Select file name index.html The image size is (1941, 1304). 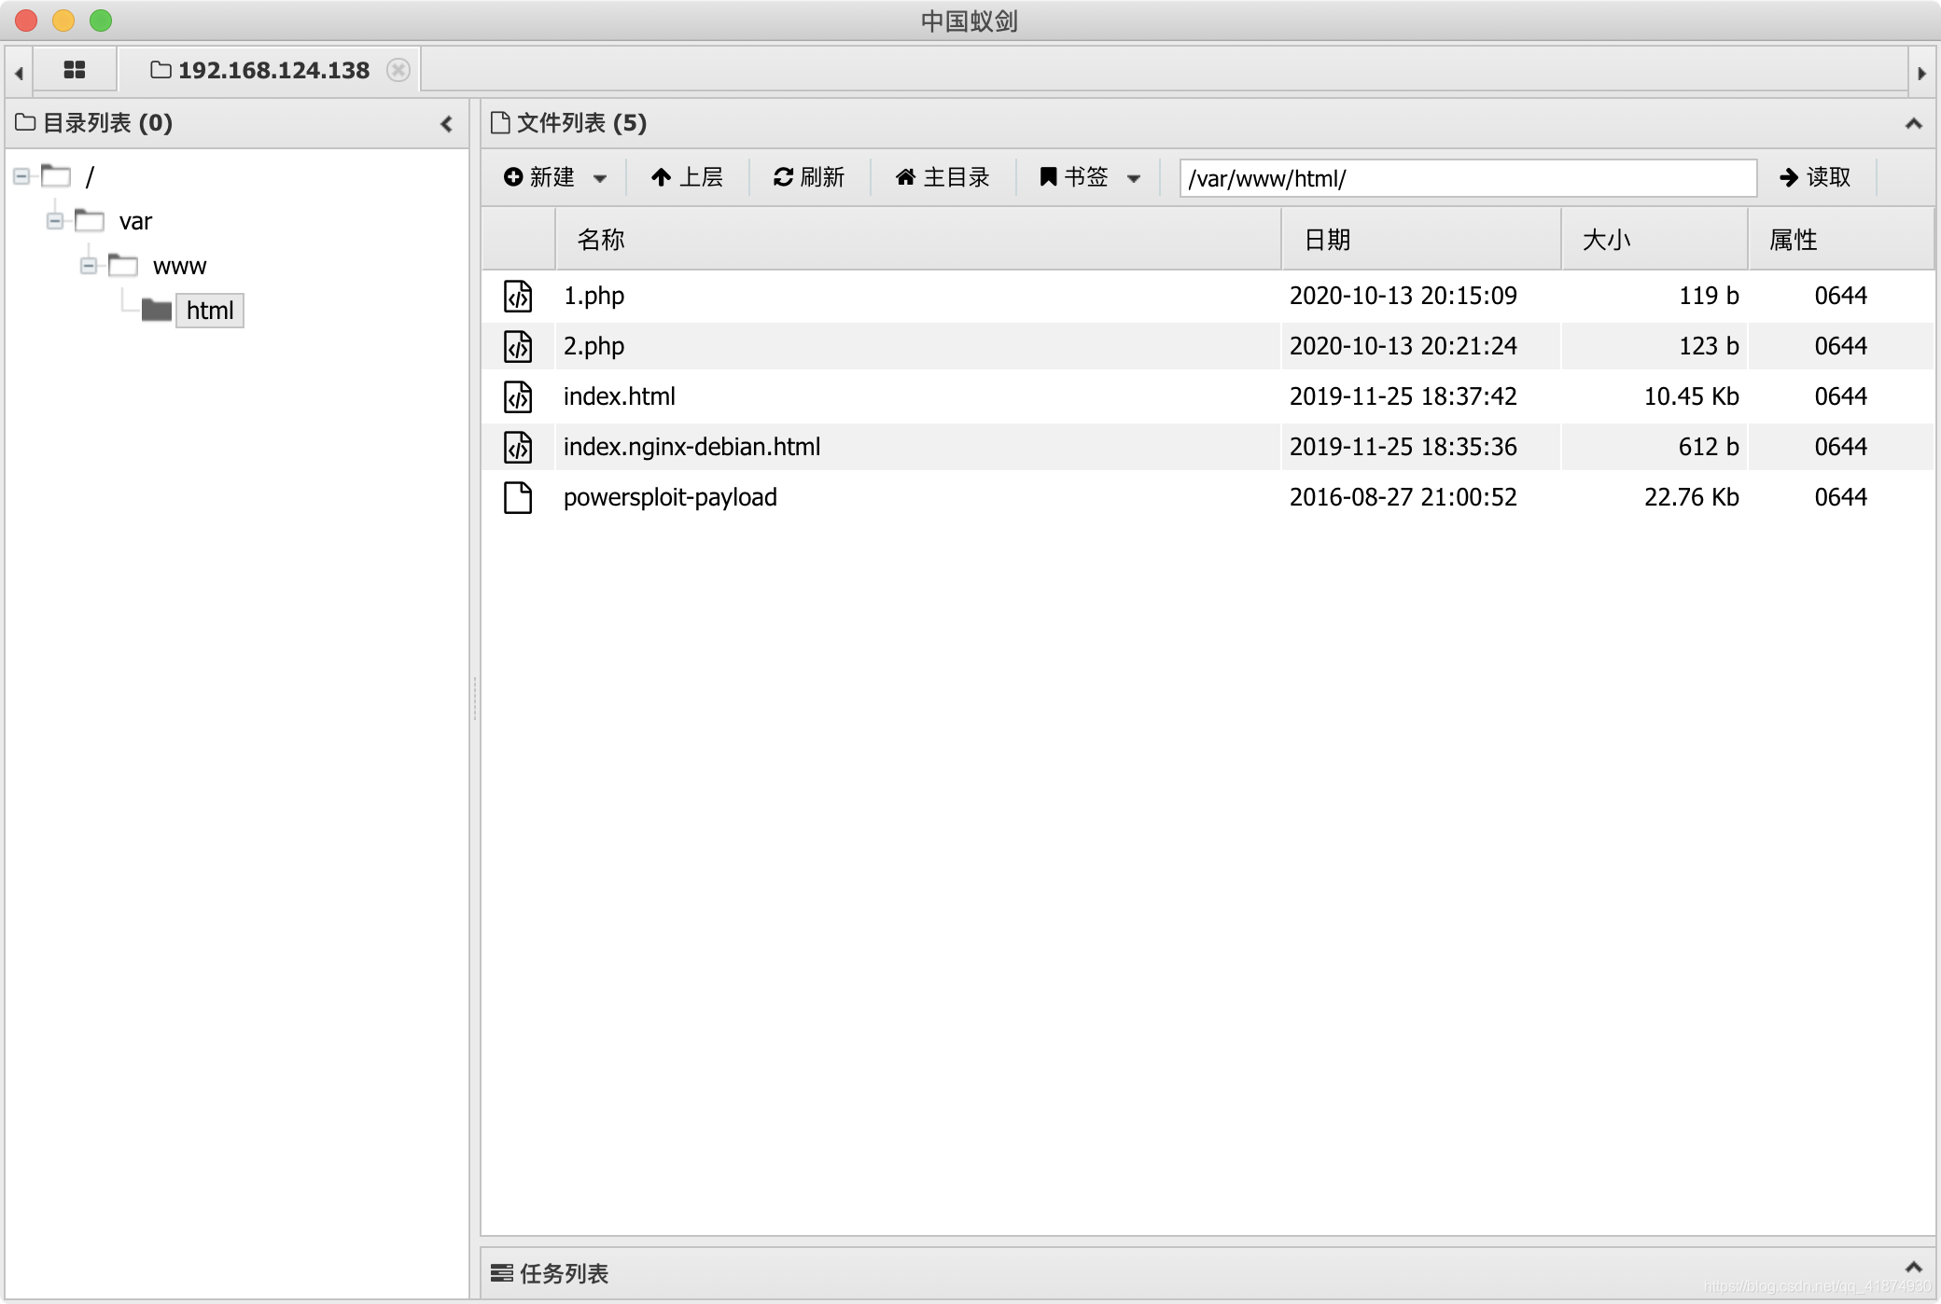(x=619, y=396)
